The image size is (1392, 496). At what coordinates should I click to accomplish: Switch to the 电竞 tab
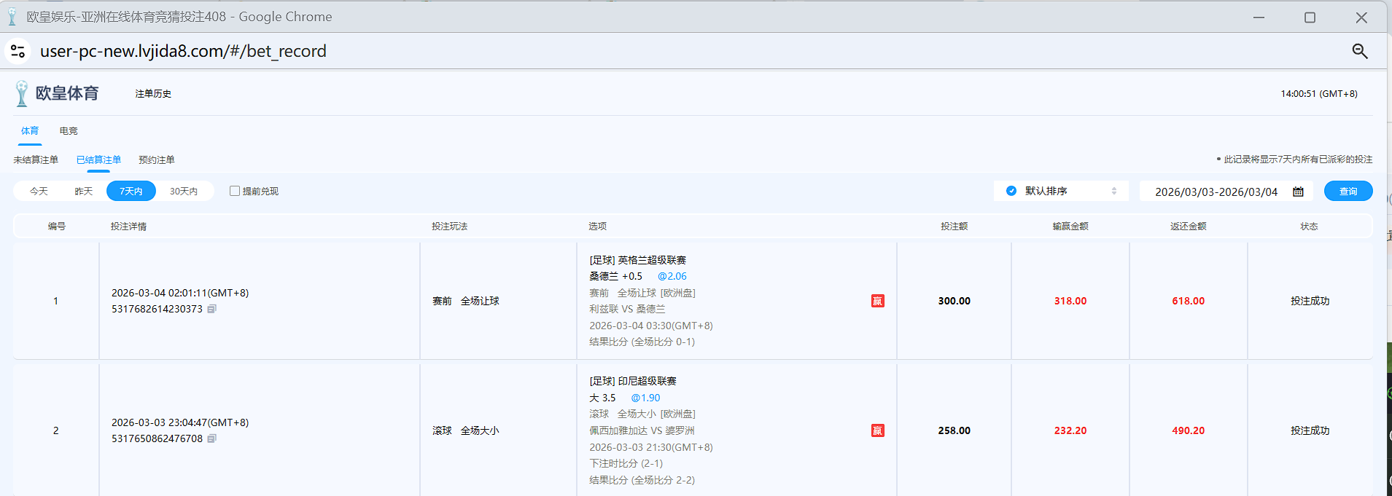(69, 131)
